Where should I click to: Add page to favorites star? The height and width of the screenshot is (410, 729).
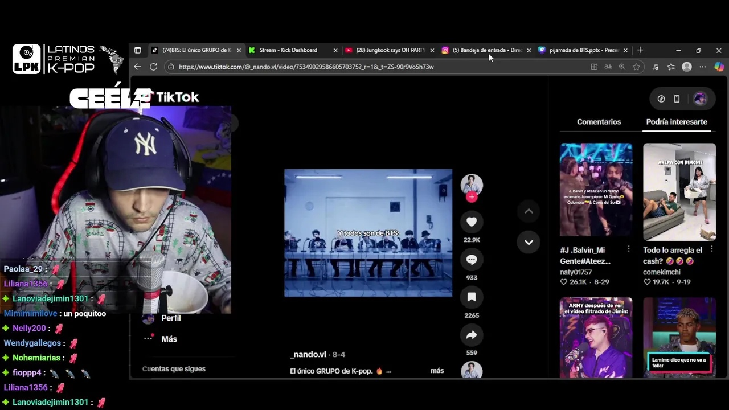coord(636,67)
